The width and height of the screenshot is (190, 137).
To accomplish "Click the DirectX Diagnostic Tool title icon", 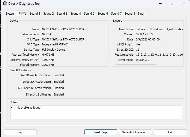I will pos(5,3).
